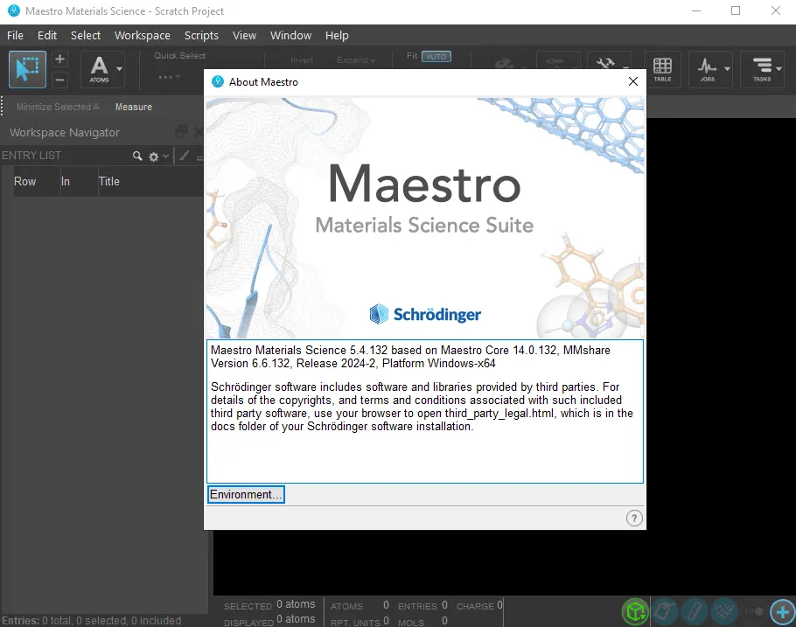The height and width of the screenshot is (627, 796).
Task: Click Minimize Selected Atoms
Action: (58, 107)
